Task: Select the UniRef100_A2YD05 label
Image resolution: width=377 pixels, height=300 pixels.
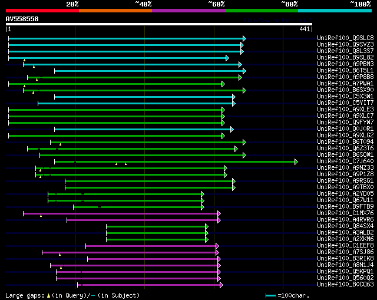Action: 345,194
